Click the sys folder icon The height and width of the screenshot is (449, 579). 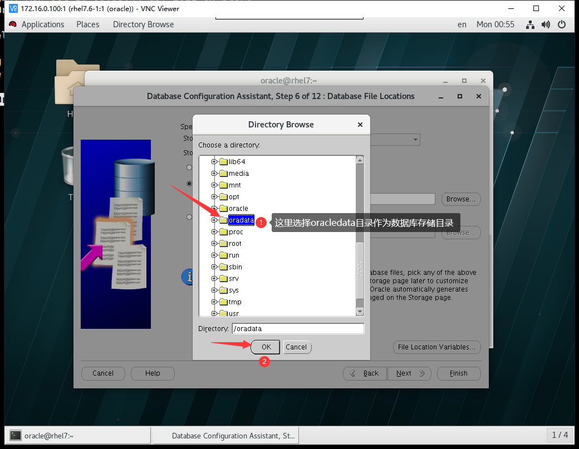click(223, 290)
